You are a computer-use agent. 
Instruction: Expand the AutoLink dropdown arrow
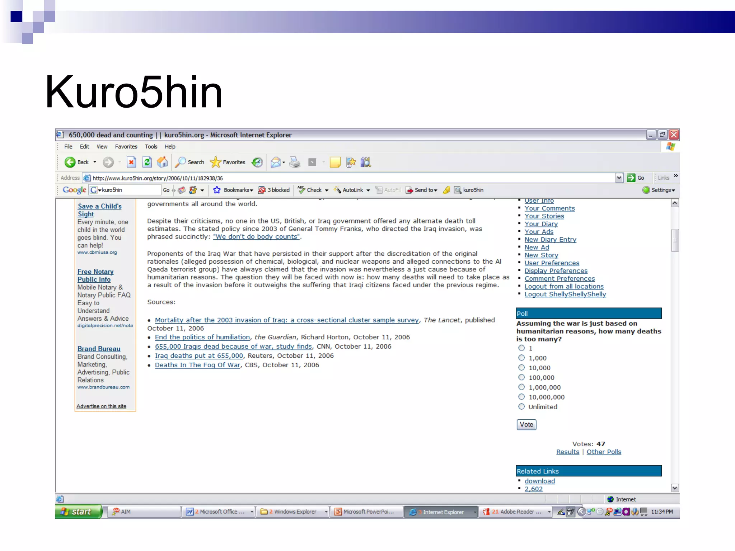368,190
